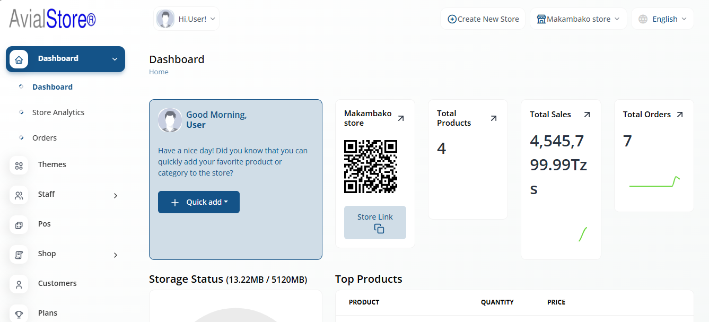709x322 pixels.
Task: Click the PRICE column header
Action: (556, 302)
